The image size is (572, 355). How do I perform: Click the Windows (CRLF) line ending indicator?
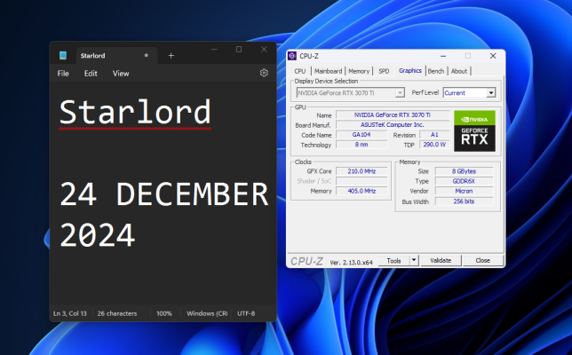pos(207,313)
